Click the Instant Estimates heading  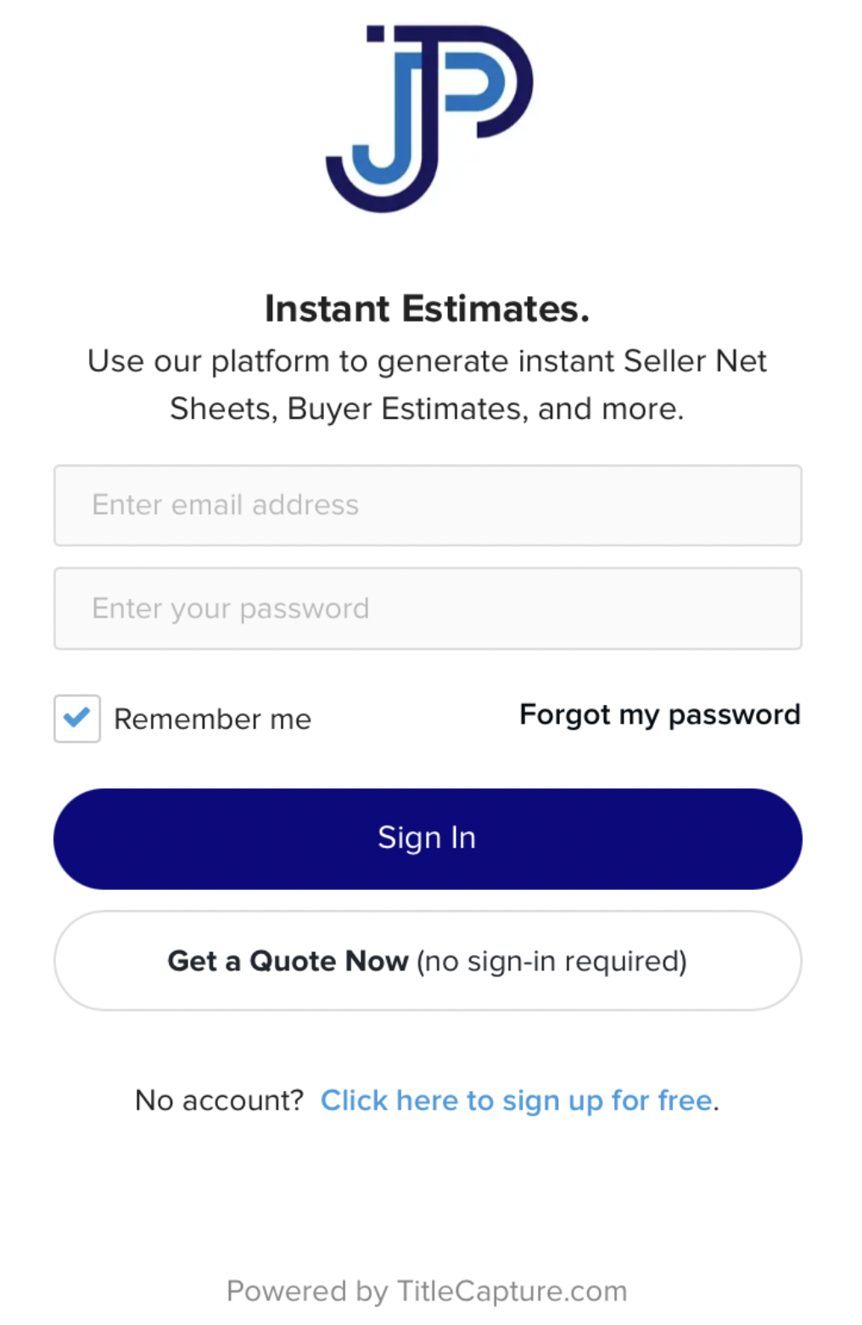pyautogui.click(x=427, y=309)
